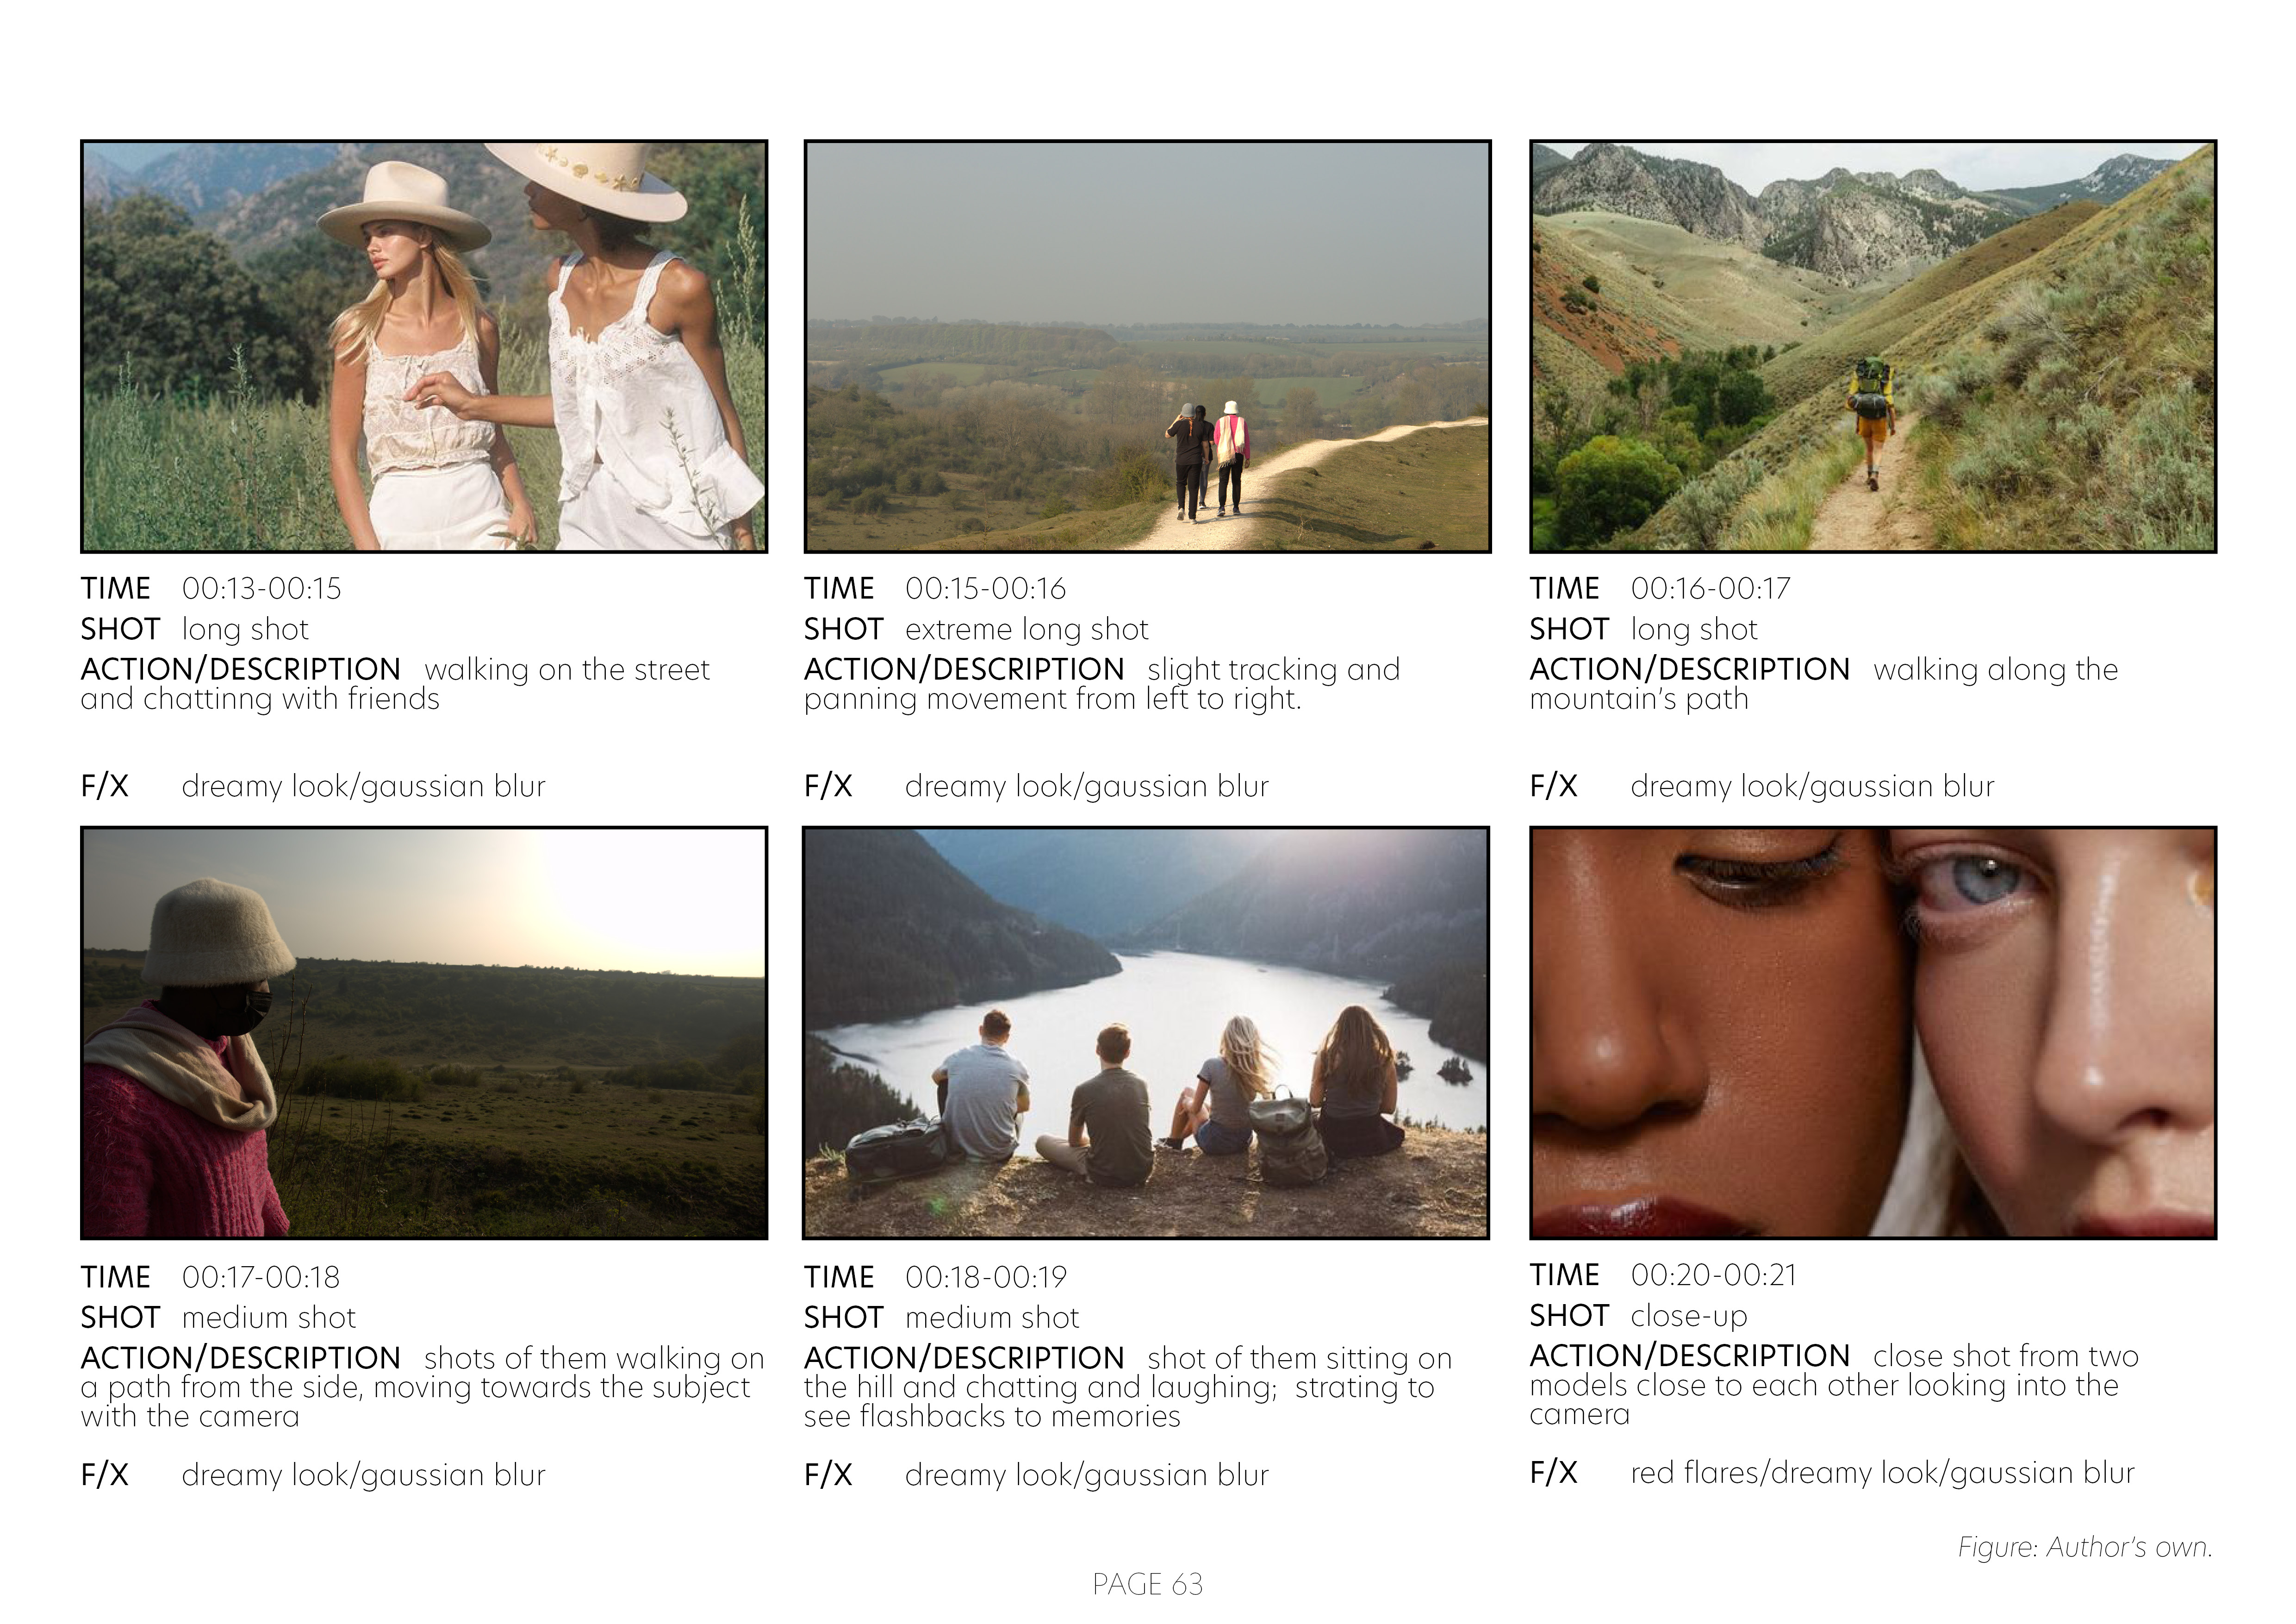The height and width of the screenshot is (1624, 2296).
Task: Click the 'close-up' shot label
Action: (x=1688, y=1316)
